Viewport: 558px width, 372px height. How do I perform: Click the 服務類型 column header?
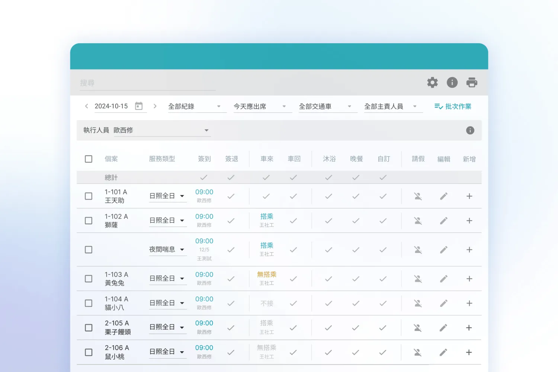(162, 159)
